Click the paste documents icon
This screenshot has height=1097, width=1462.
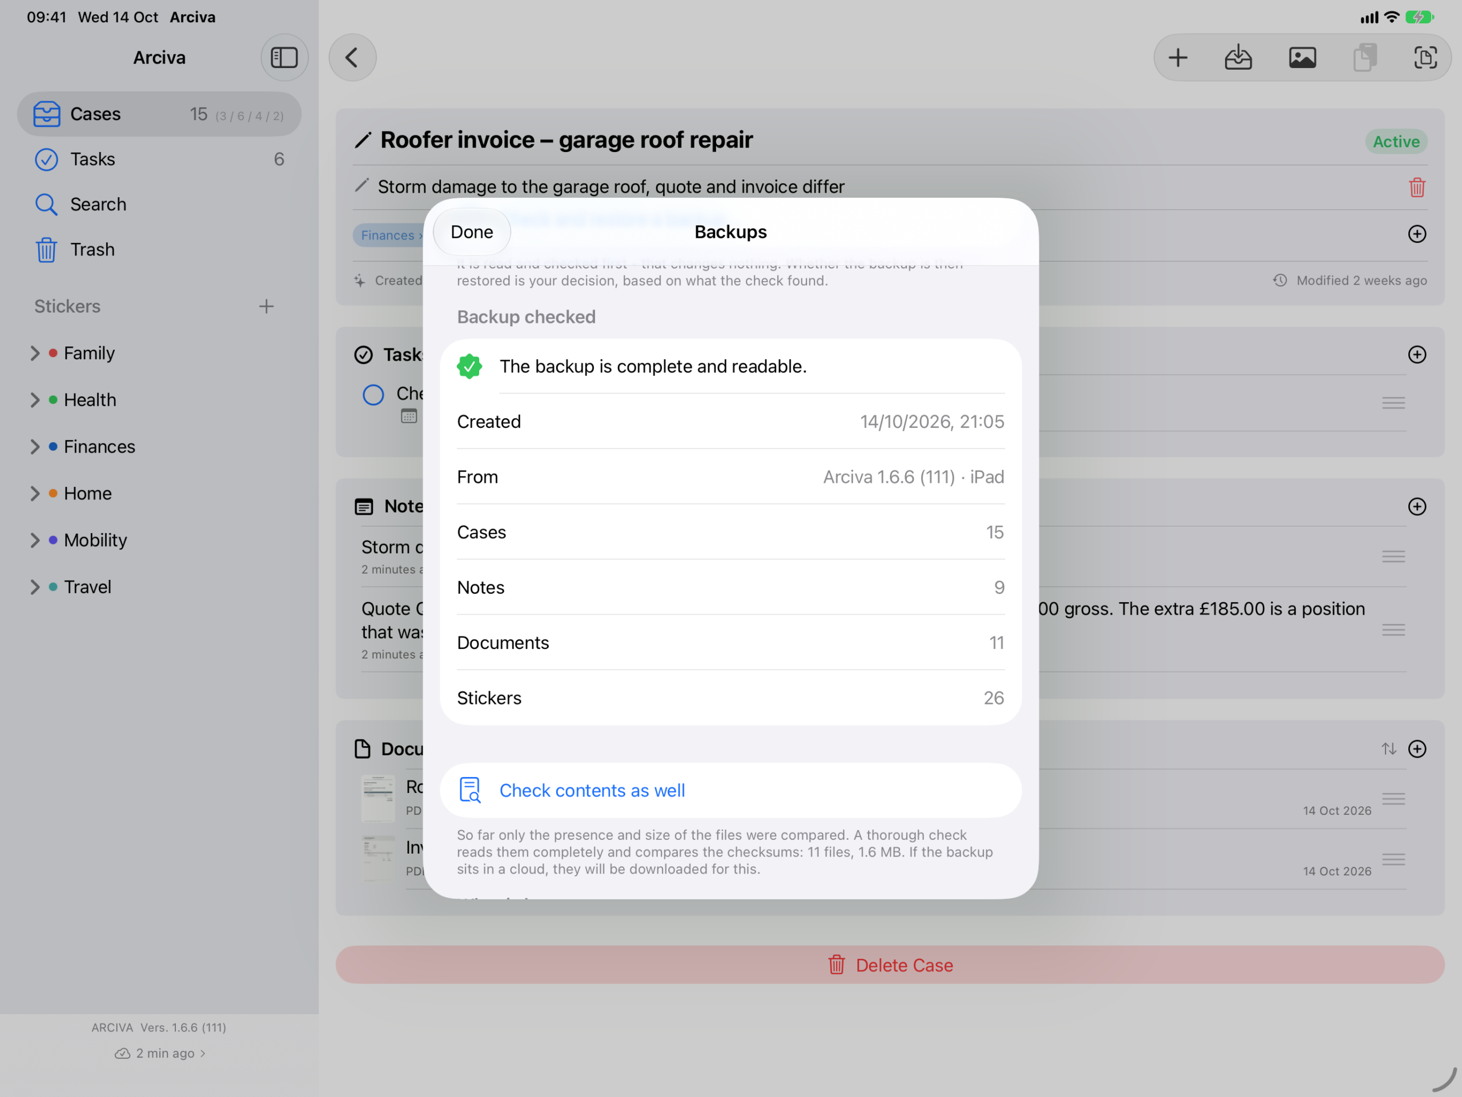pos(1365,58)
